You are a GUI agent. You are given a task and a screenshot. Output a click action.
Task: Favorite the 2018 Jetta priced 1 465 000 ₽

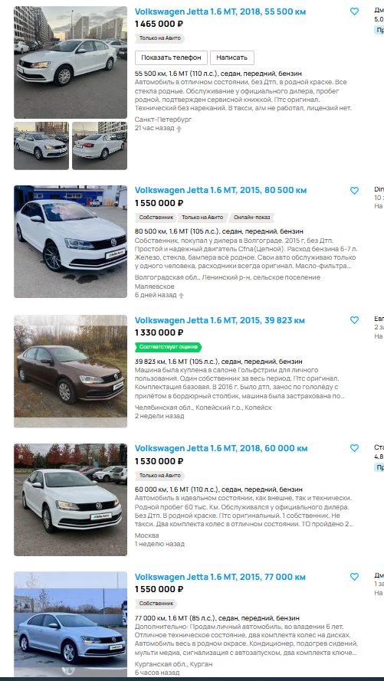354,11
